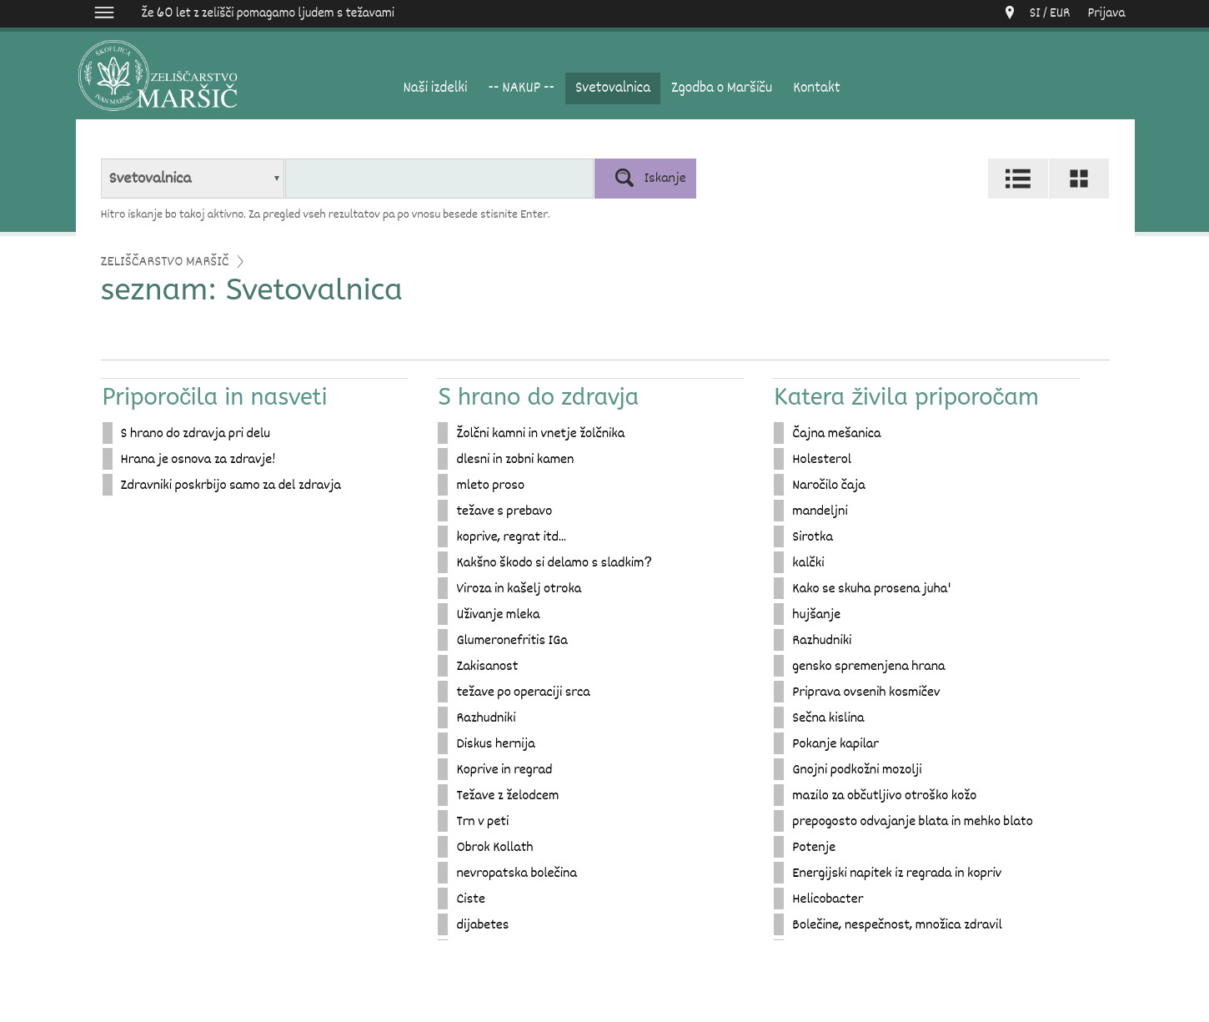Open Zgodba o Maršiču page
Screen dimensions: 1209x1022
(721, 88)
